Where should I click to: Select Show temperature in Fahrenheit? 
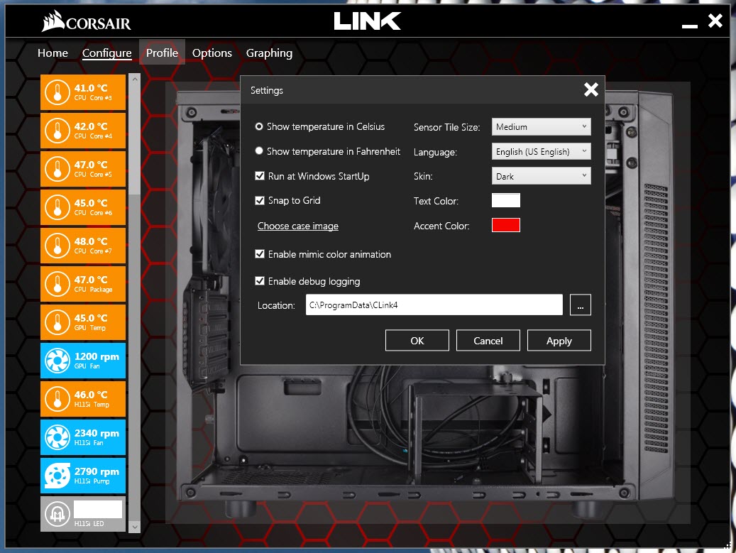[x=258, y=150]
